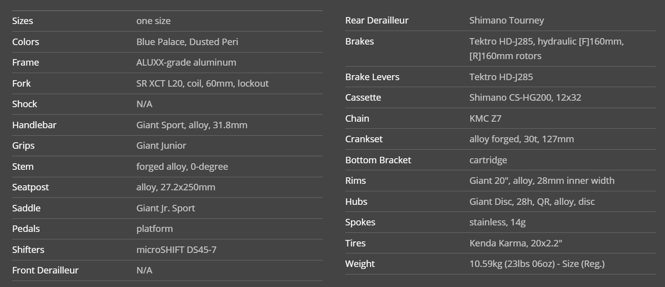665x287 pixels.
Task: Click the Crankset specification label
Action: [x=364, y=139]
